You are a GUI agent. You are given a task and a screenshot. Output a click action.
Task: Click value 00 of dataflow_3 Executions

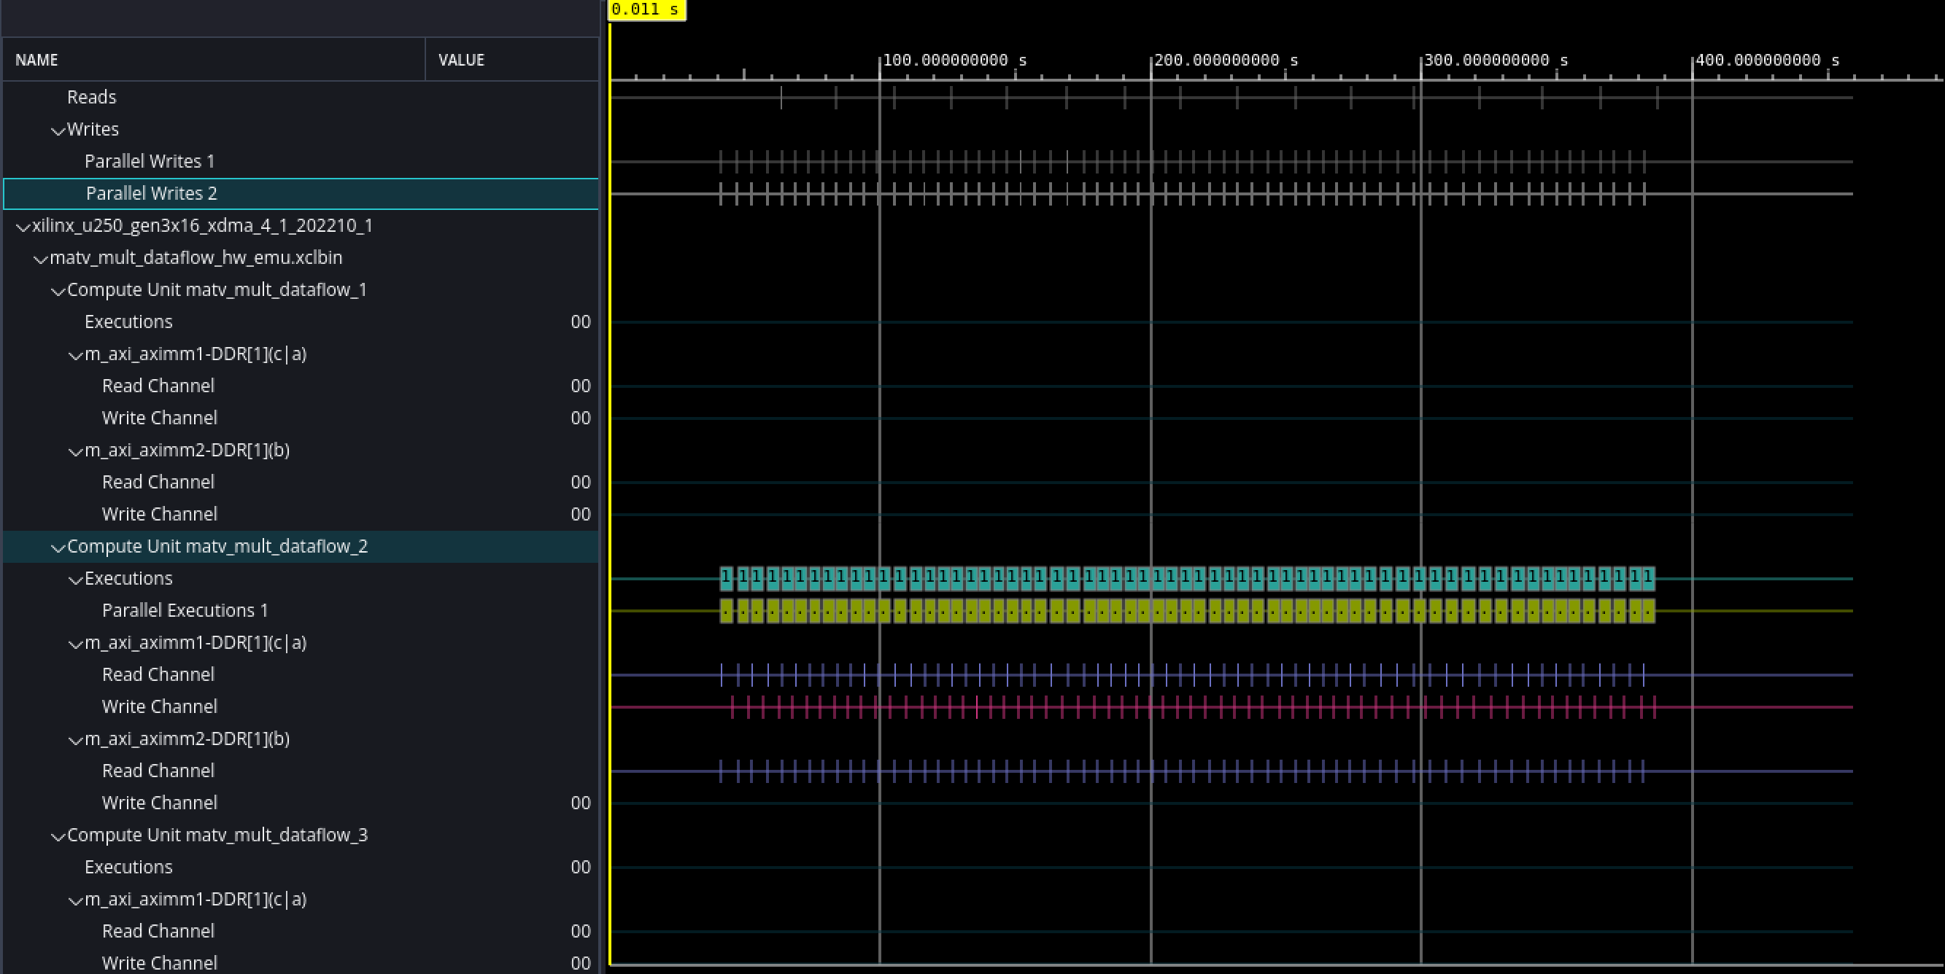click(581, 867)
